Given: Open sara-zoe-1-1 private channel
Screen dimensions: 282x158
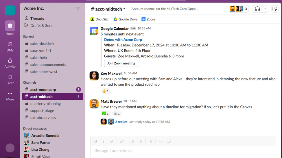Looking at the screenshot, I should pyautogui.click(x=53, y=50).
